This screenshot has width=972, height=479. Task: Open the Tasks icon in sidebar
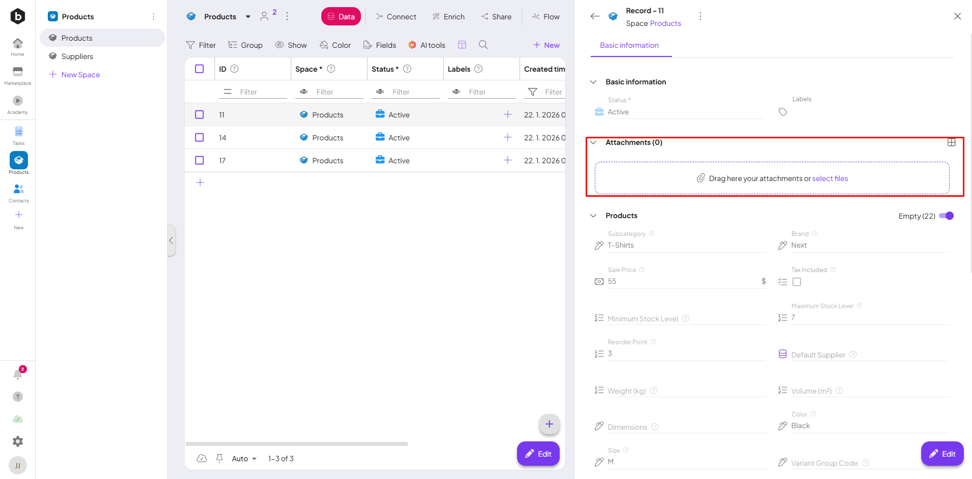click(x=18, y=135)
